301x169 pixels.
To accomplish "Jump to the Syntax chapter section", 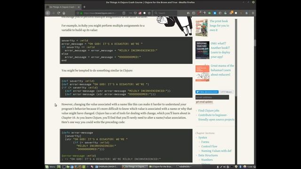I will pyautogui.click(x=203, y=138).
